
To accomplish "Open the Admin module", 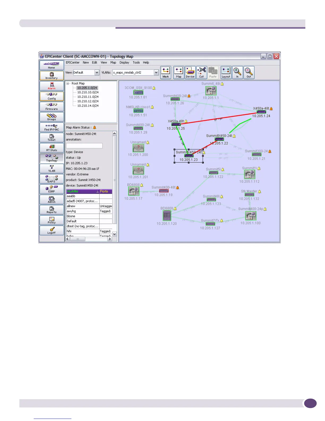I will point(52,200).
